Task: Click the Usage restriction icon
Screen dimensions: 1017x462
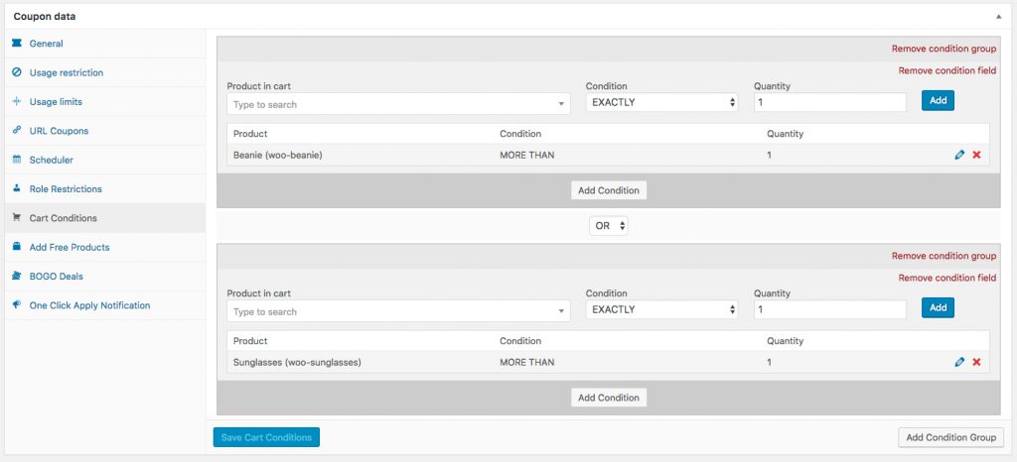Action: [17, 72]
